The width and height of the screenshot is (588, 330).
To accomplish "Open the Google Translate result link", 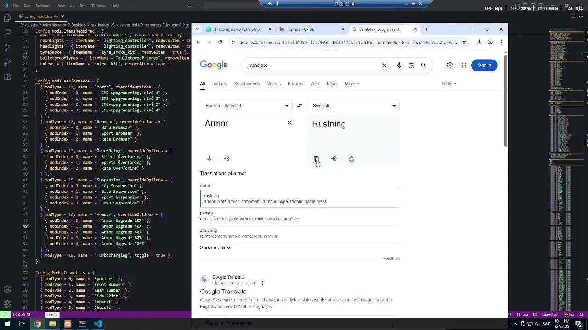I will coord(223,291).
